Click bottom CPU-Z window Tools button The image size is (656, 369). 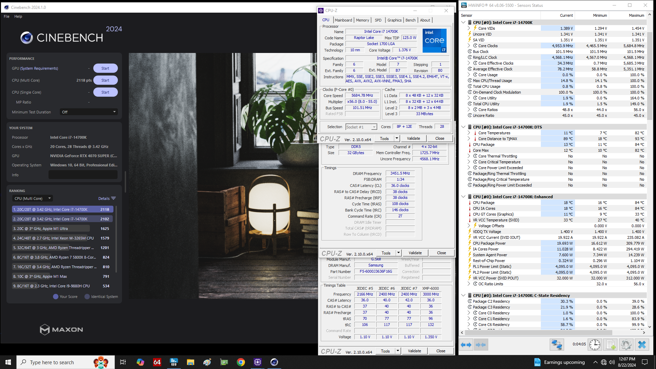pos(385,351)
